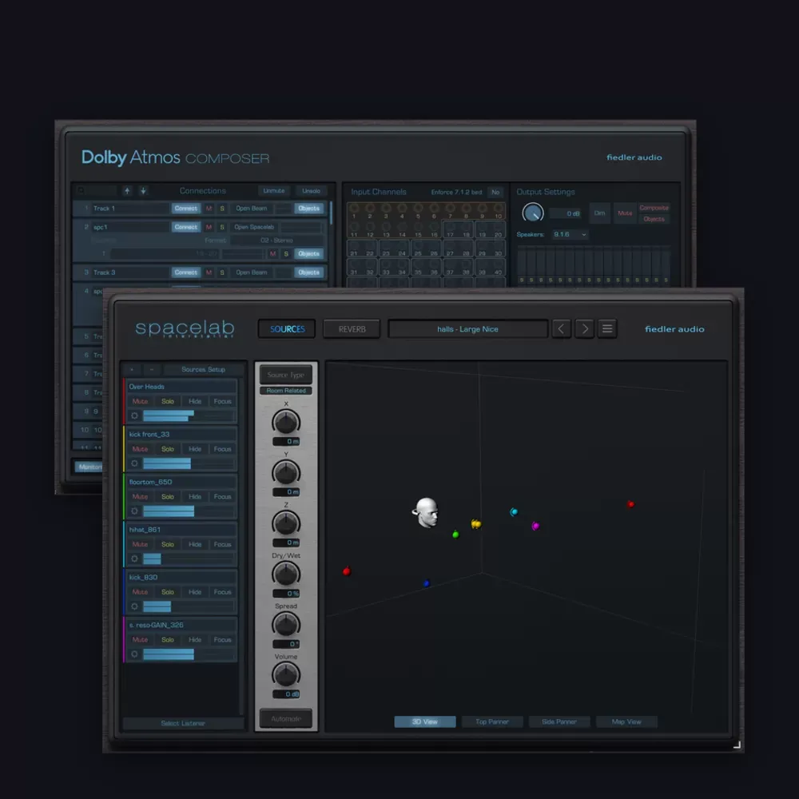The height and width of the screenshot is (799, 799).
Task: Select the cyan source sphere in 3D view
Action: point(514,511)
